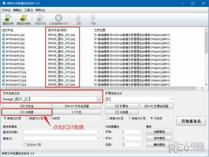Click the file icon of landscape12.jpg
Screen dimensions: 209x157
tap(3, 80)
